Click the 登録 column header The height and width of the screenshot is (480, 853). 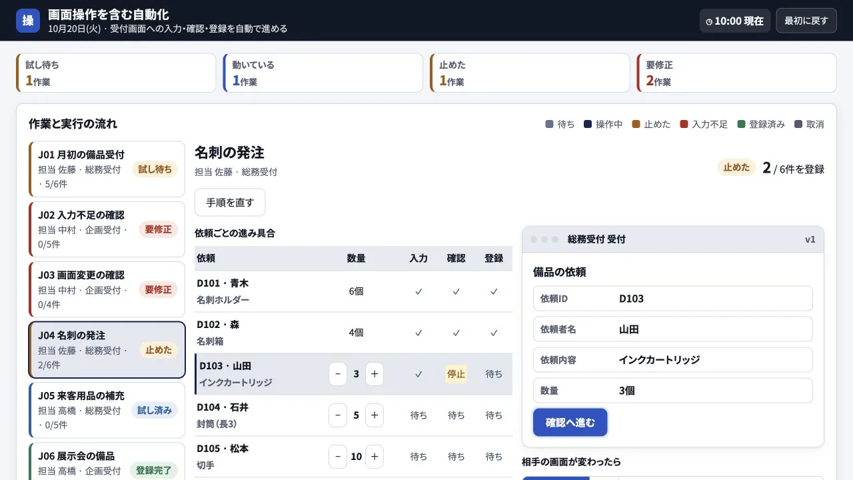[x=494, y=259]
